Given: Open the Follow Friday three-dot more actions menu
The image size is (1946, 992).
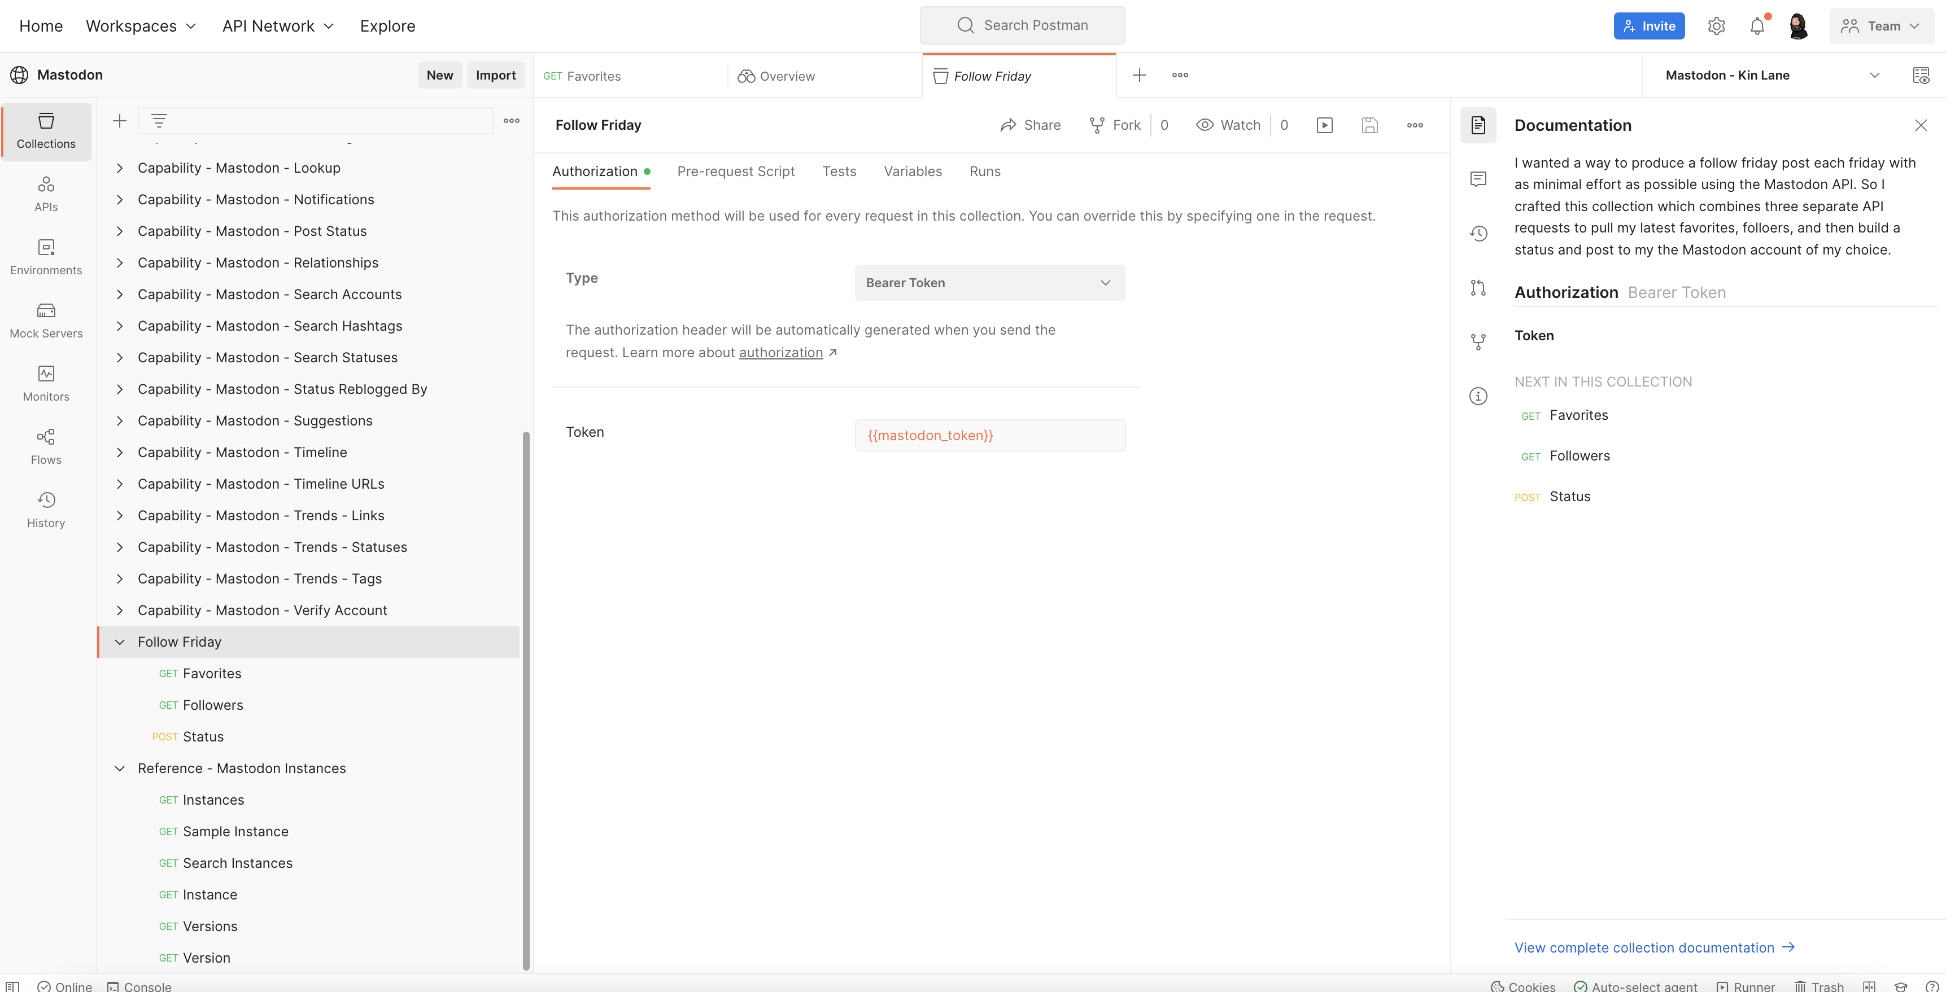Looking at the screenshot, I should pyautogui.click(x=1415, y=125).
